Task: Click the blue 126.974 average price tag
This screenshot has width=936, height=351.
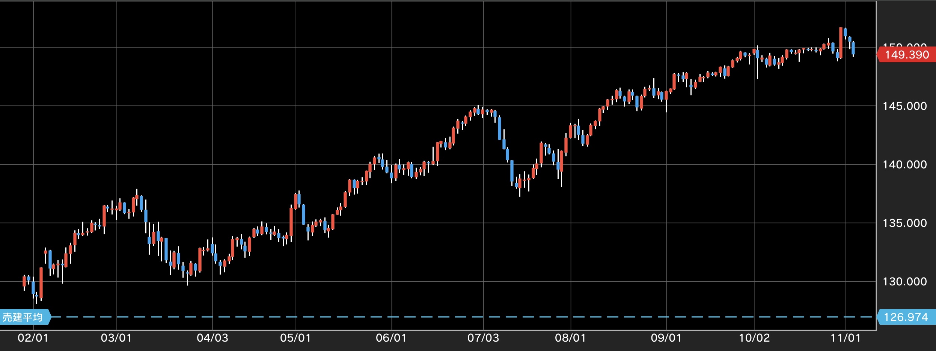Action: 906,317
